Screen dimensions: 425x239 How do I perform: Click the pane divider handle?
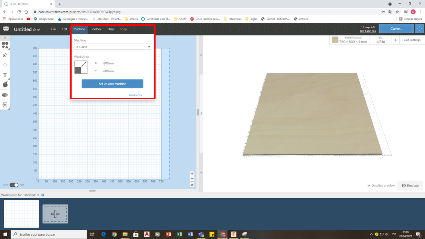pos(201,113)
